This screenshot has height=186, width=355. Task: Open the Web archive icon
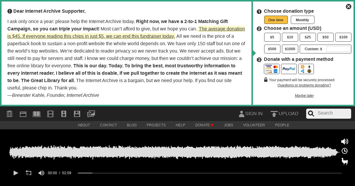click(x=23, y=114)
